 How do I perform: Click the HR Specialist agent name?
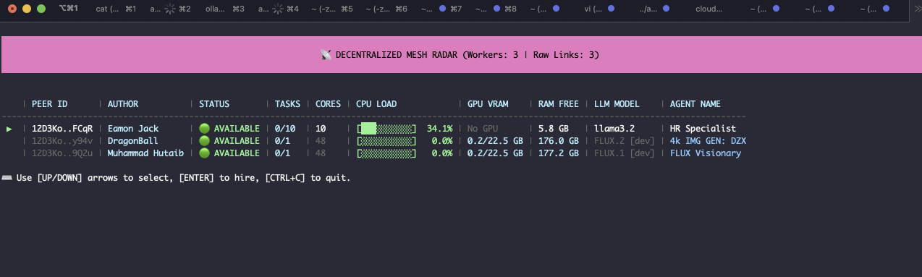point(703,129)
